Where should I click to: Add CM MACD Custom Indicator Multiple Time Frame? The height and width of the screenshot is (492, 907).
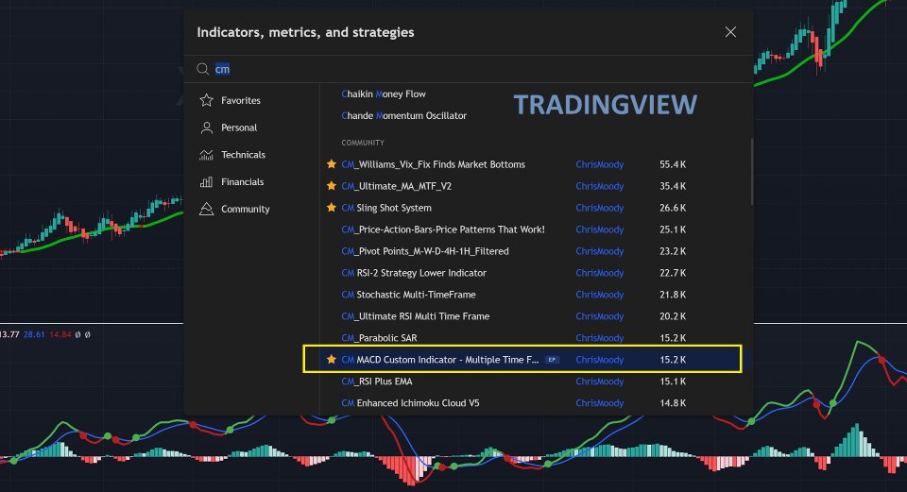(439, 360)
